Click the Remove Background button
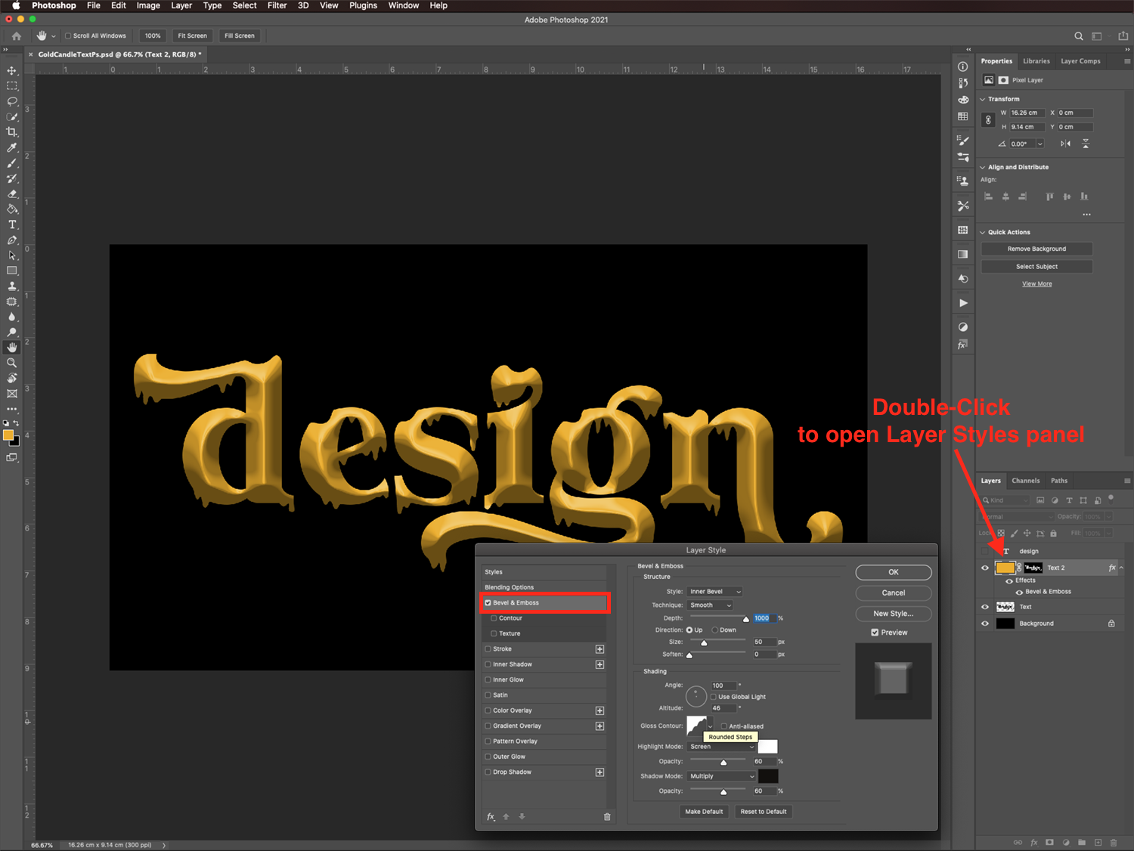 pos(1037,249)
